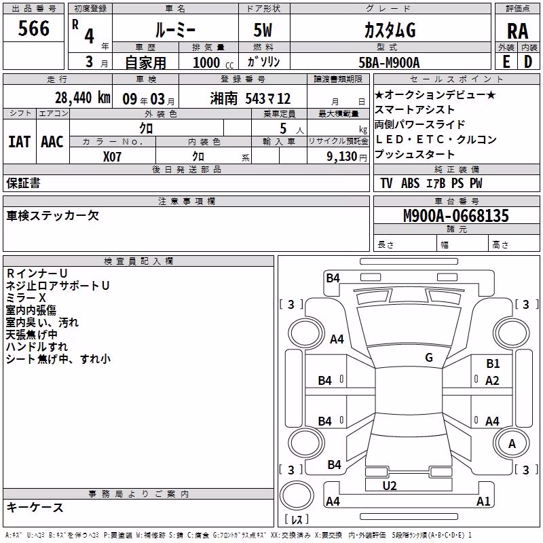This screenshot has height=543, width=543.
Task: Click the A mark inside the wheel circle
Action: pos(512,444)
